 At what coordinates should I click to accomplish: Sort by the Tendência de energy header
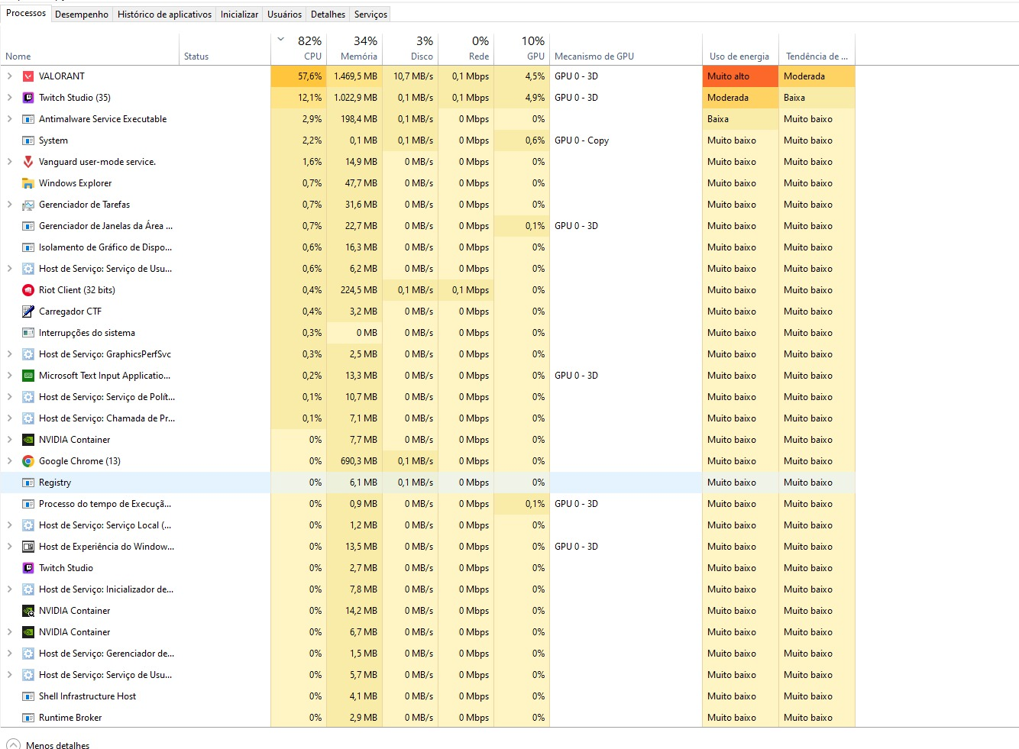[817, 48]
